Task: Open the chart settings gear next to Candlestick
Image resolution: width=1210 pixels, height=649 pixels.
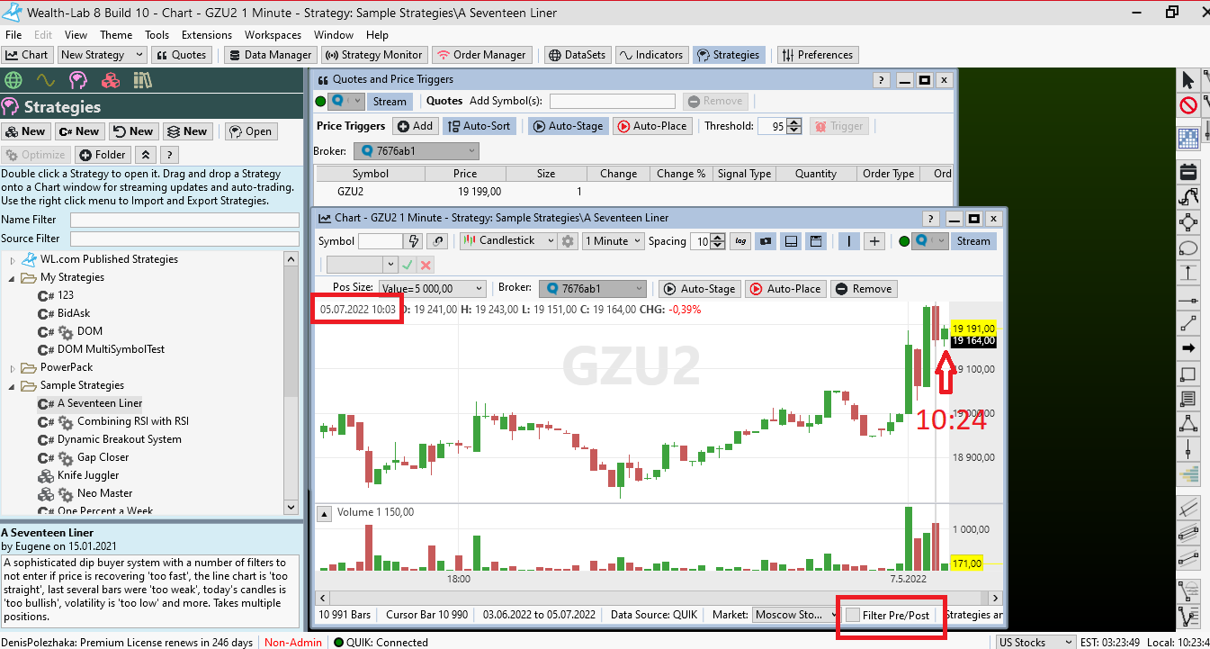Action: [x=567, y=240]
